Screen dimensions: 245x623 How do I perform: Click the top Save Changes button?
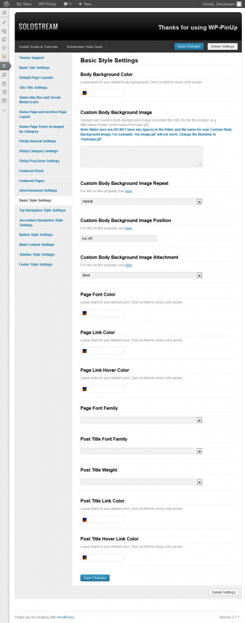coord(189,46)
